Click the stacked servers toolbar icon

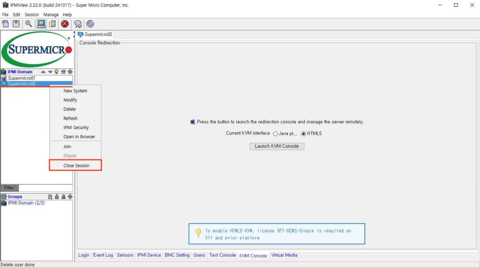click(52, 24)
